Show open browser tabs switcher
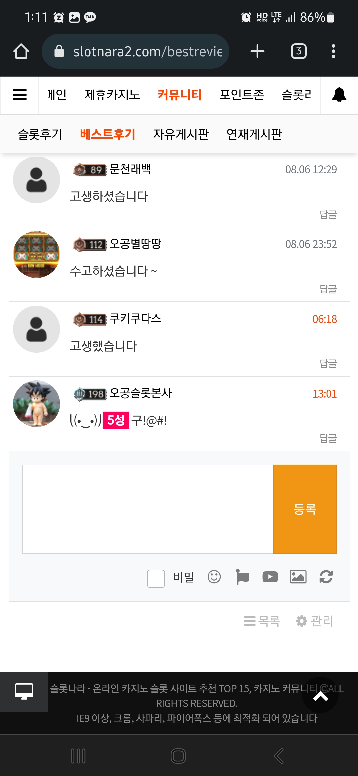The height and width of the screenshot is (776, 358). (299, 51)
